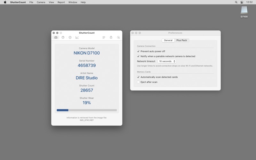Image resolution: width=256 pixels, height=160 pixels.
Task: Open the Report menu
Action: 61,2
